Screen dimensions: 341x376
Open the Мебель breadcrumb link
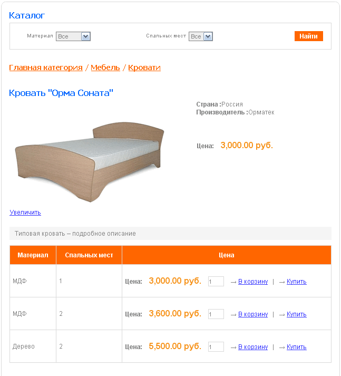coord(105,68)
